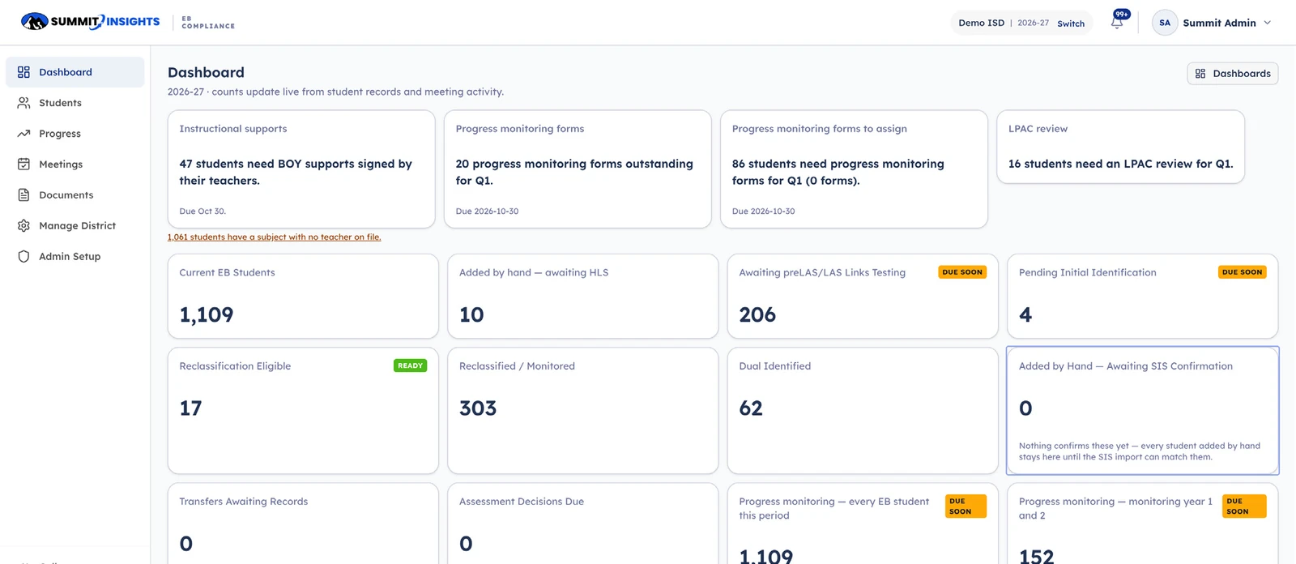
Task: Click the 17 reclassification eligible count
Action: pyautogui.click(x=190, y=408)
